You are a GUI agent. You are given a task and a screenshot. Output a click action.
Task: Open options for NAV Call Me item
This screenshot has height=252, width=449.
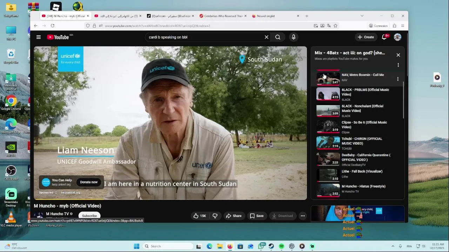tap(398, 79)
